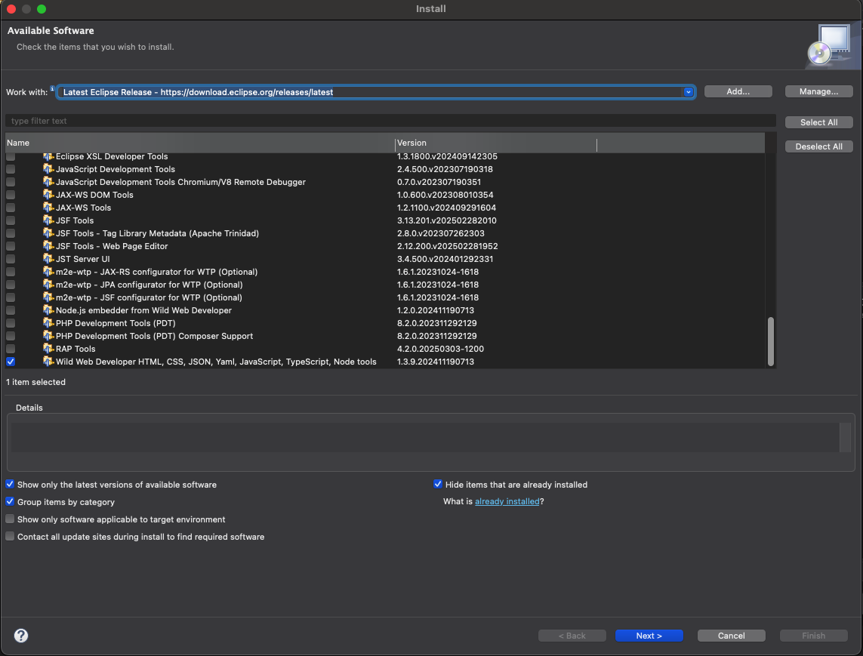863x656 pixels.
Task: Check the Node.js embedder checkbox
Action: coord(11,310)
